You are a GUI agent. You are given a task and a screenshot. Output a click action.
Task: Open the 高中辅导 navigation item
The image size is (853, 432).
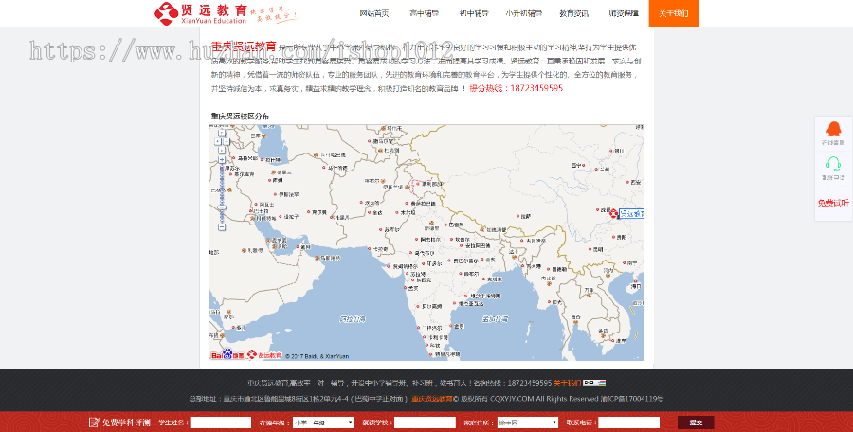[425, 13]
